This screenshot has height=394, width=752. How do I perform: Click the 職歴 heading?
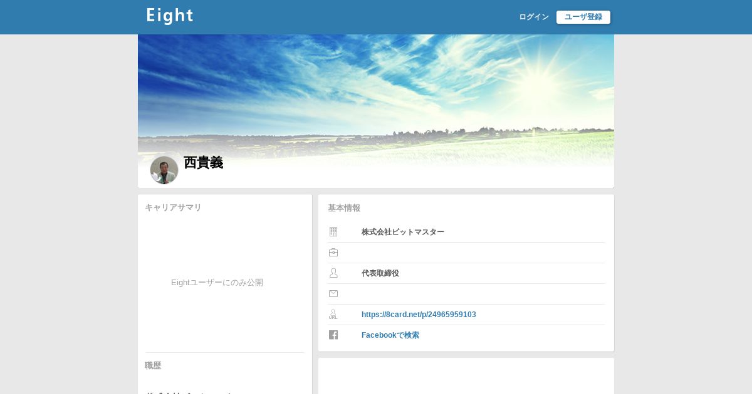(x=153, y=366)
